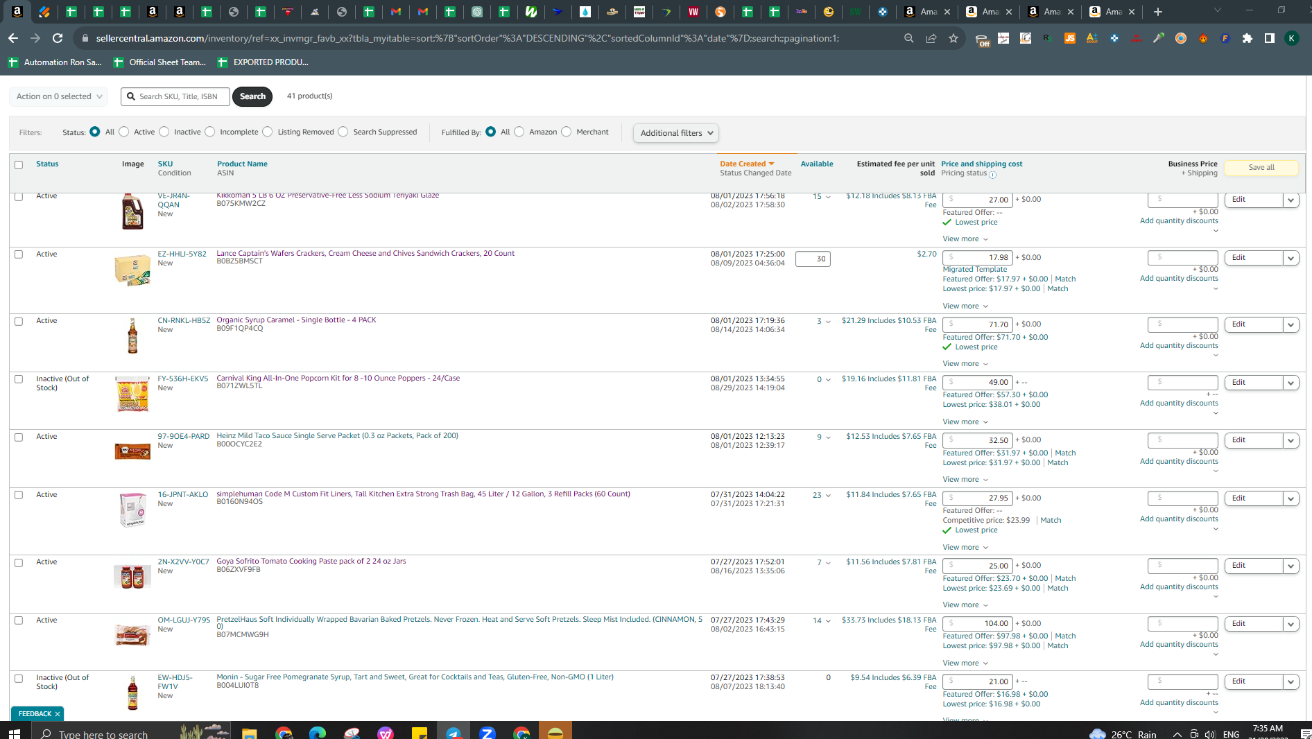Open the Action on 0 selected dropdown
The image size is (1312, 739).
coord(59,96)
